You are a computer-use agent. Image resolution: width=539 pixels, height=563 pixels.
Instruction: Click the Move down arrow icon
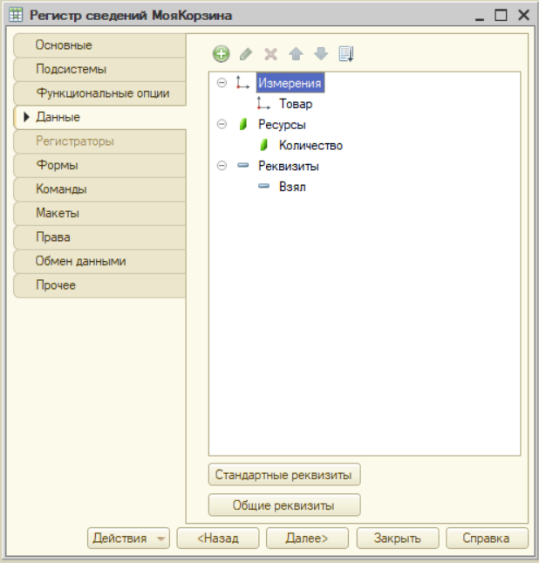pos(321,54)
